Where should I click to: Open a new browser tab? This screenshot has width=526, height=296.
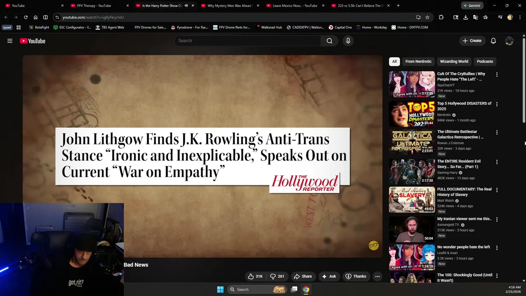point(398,6)
